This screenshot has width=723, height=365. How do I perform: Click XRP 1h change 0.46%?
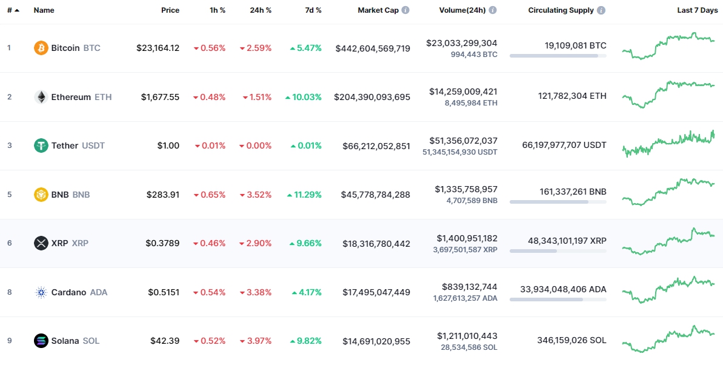click(209, 243)
